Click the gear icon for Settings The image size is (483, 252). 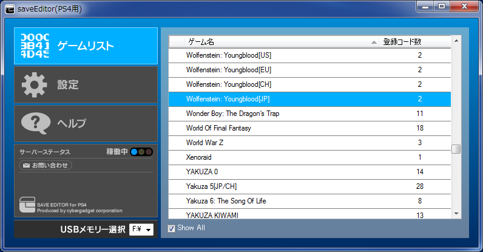tap(35, 85)
